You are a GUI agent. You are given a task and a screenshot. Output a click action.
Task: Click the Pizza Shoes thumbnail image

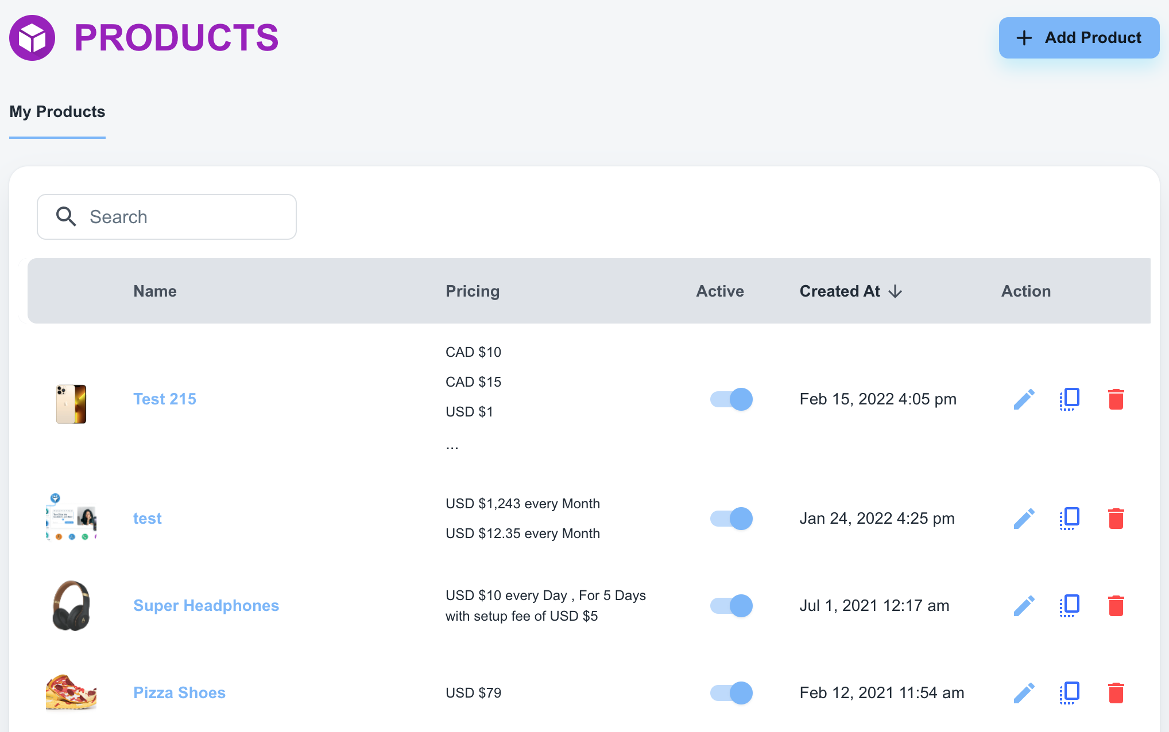click(71, 693)
